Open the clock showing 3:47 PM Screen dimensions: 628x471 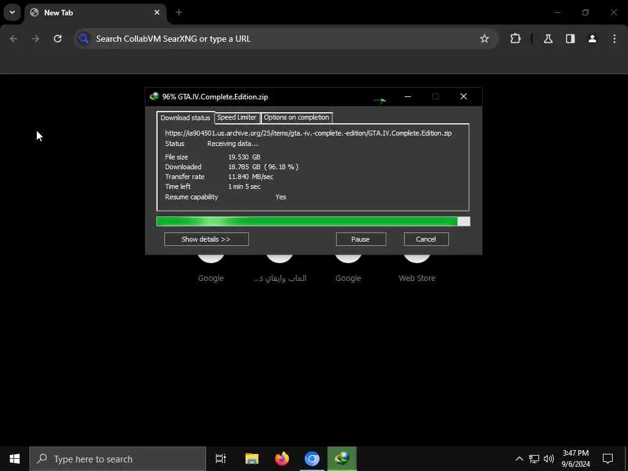(576, 459)
